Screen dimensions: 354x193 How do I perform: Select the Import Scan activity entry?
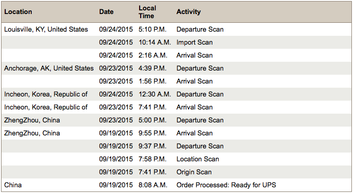tap(194, 43)
